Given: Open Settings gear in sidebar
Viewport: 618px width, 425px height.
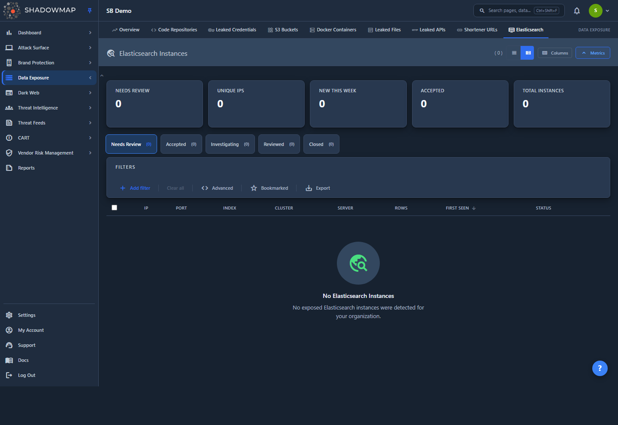Looking at the screenshot, I should (9, 315).
